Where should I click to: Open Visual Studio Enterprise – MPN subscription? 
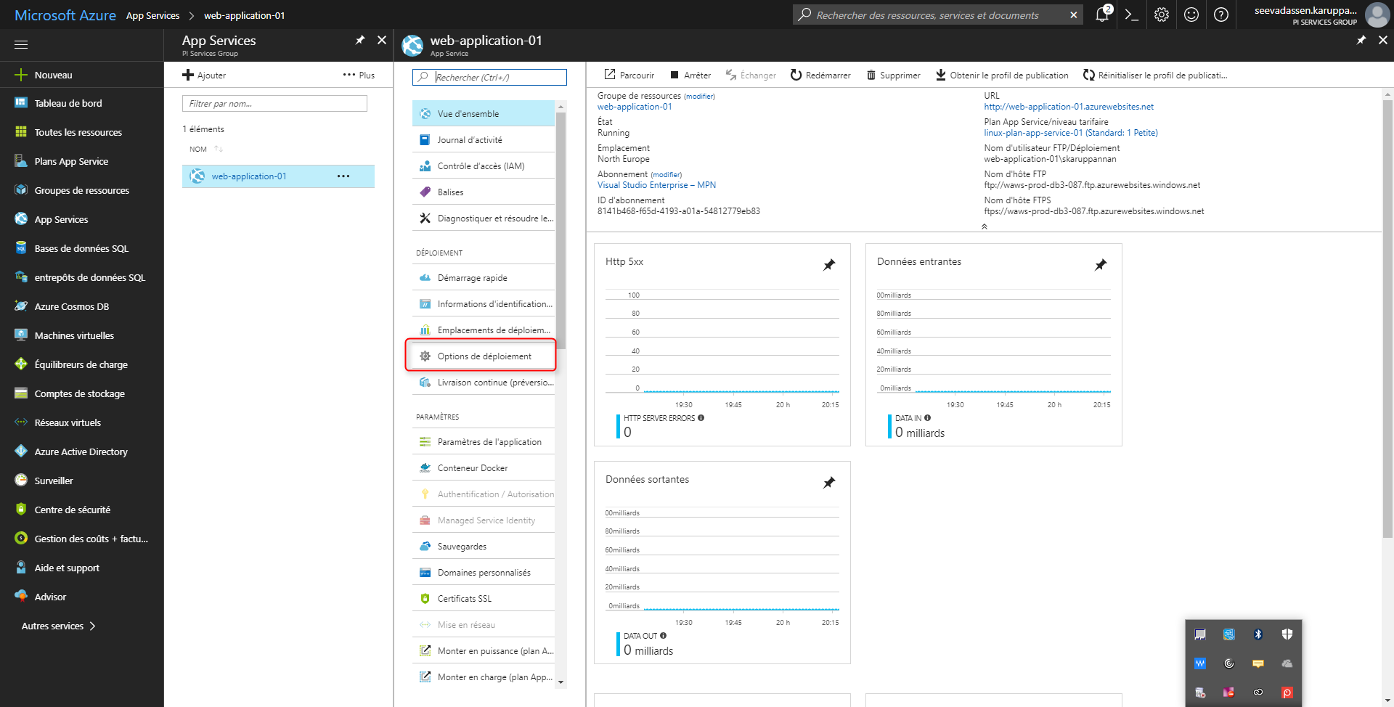coord(656,185)
